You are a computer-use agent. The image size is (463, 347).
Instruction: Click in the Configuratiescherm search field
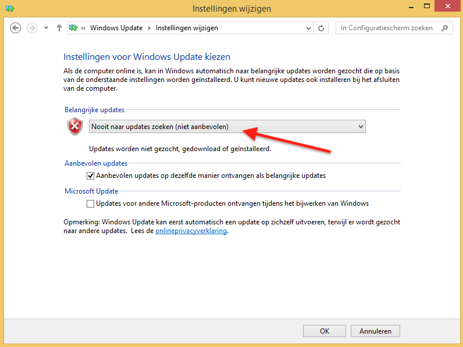[x=389, y=28]
